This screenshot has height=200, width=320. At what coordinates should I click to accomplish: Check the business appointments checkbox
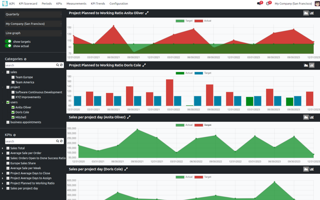pyautogui.click(x=8, y=122)
